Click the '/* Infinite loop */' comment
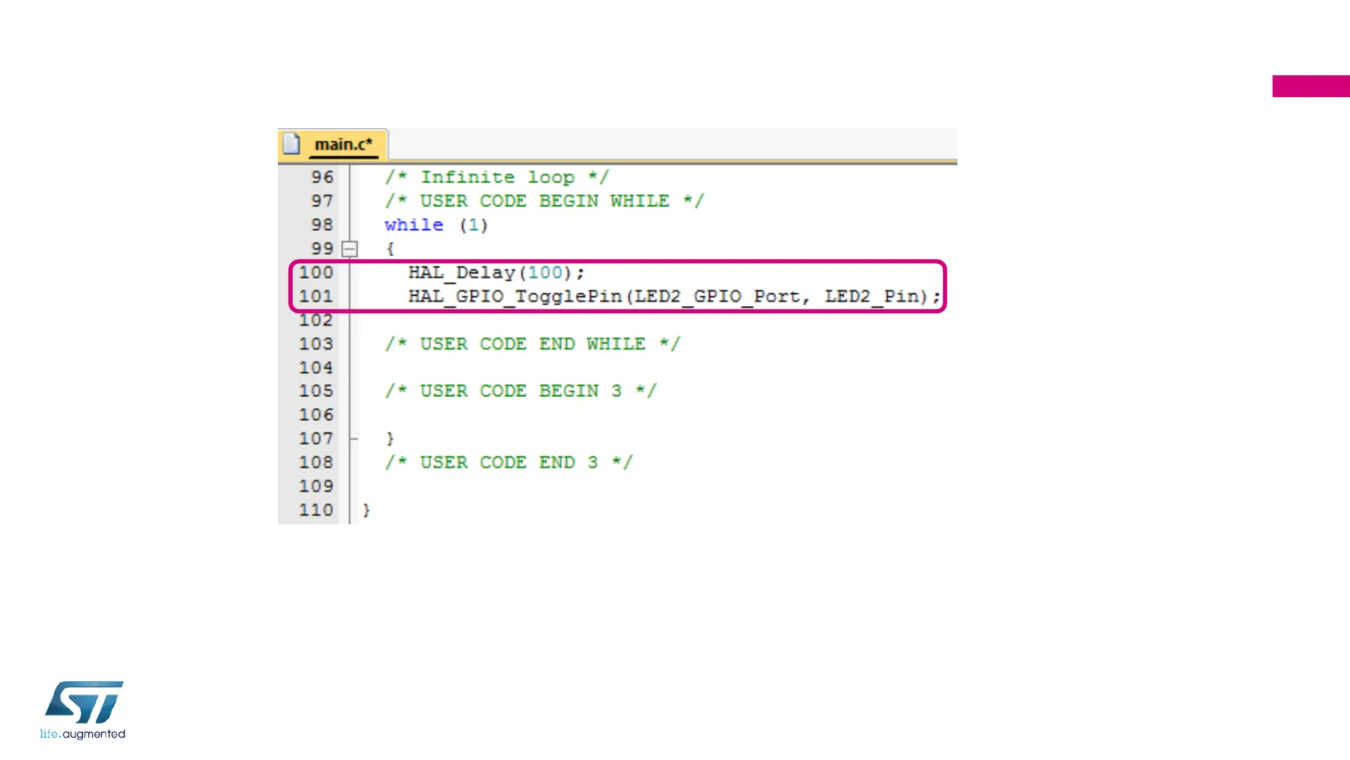1350x760 pixels. pyautogui.click(x=497, y=177)
